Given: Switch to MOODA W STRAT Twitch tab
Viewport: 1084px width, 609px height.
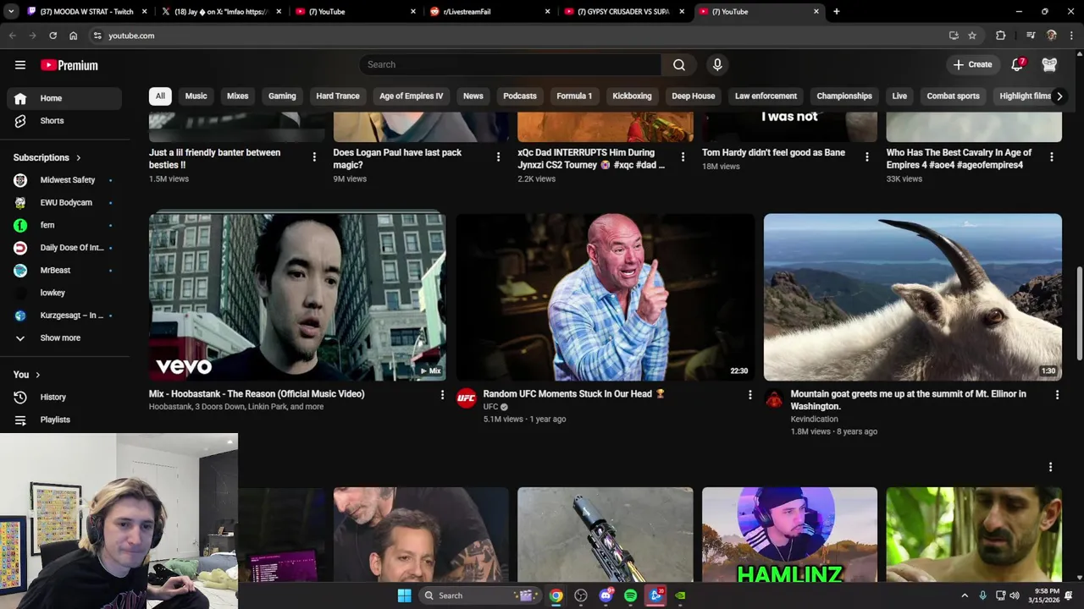Looking at the screenshot, I should pos(88,12).
